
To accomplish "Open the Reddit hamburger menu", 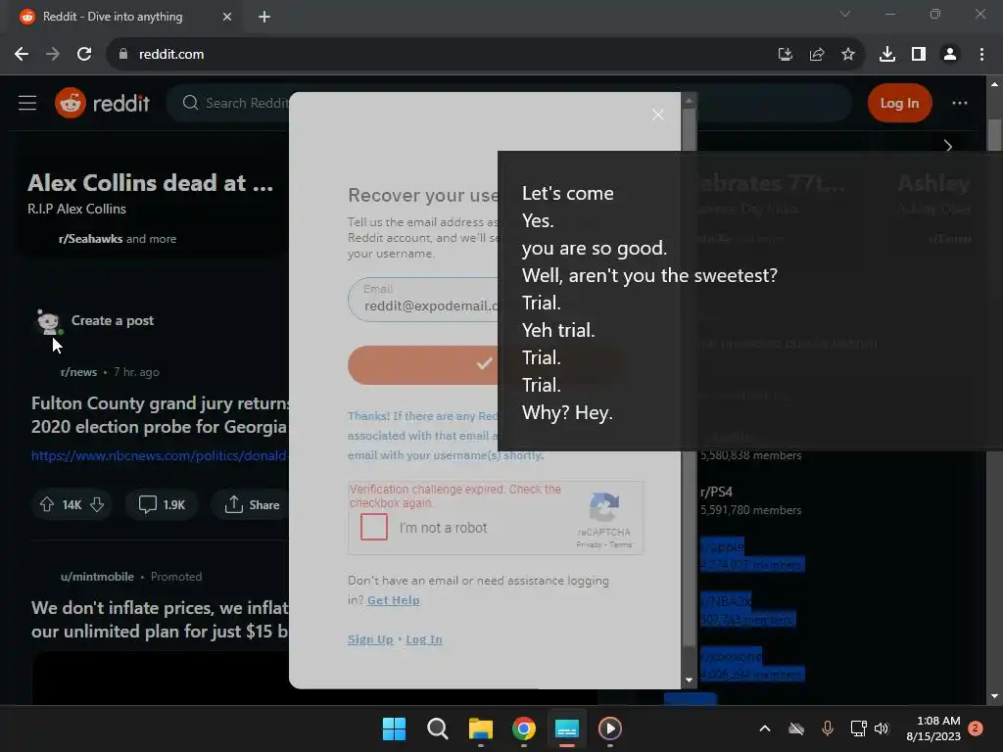I will [26, 103].
